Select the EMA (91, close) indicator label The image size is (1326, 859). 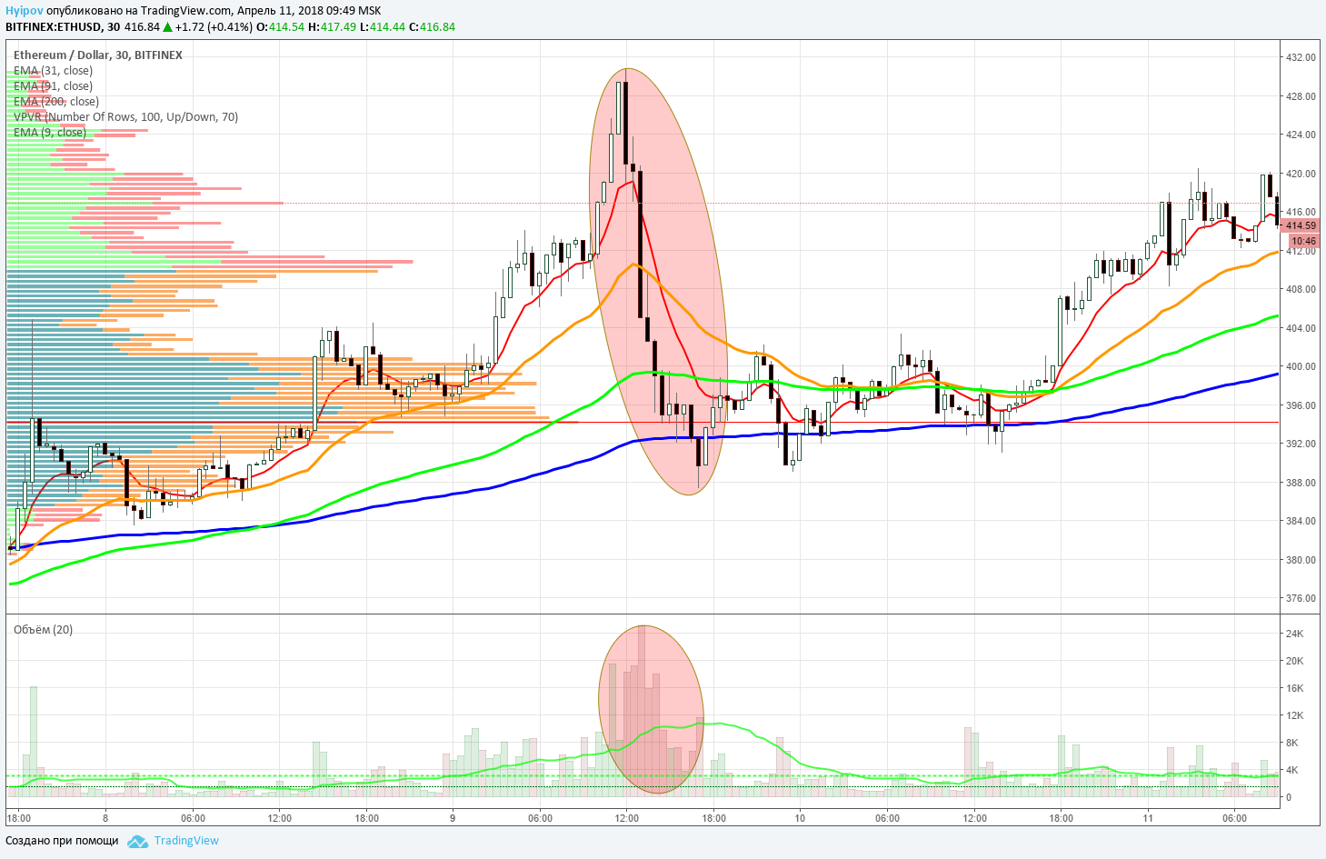pos(53,86)
